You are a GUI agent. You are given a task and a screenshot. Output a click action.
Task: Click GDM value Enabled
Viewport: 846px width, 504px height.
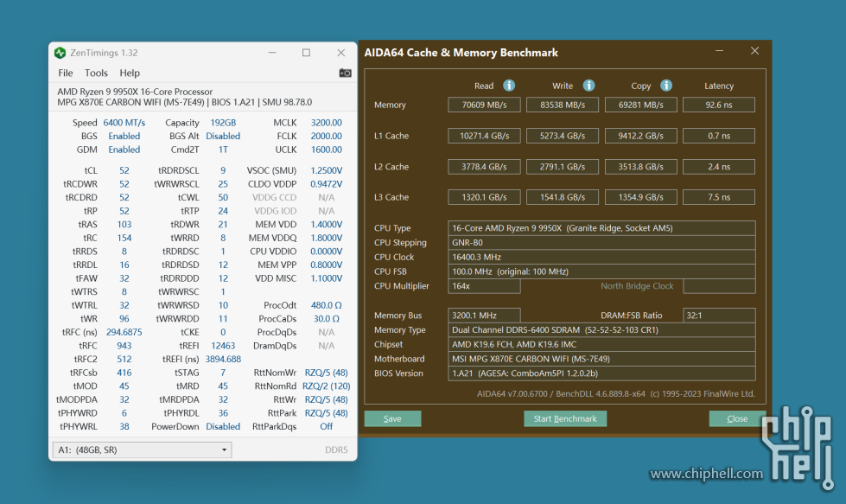tap(124, 150)
